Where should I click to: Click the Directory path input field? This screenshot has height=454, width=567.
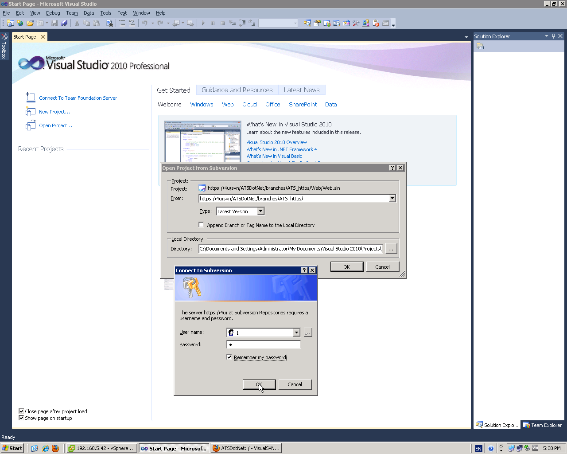(291, 249)
